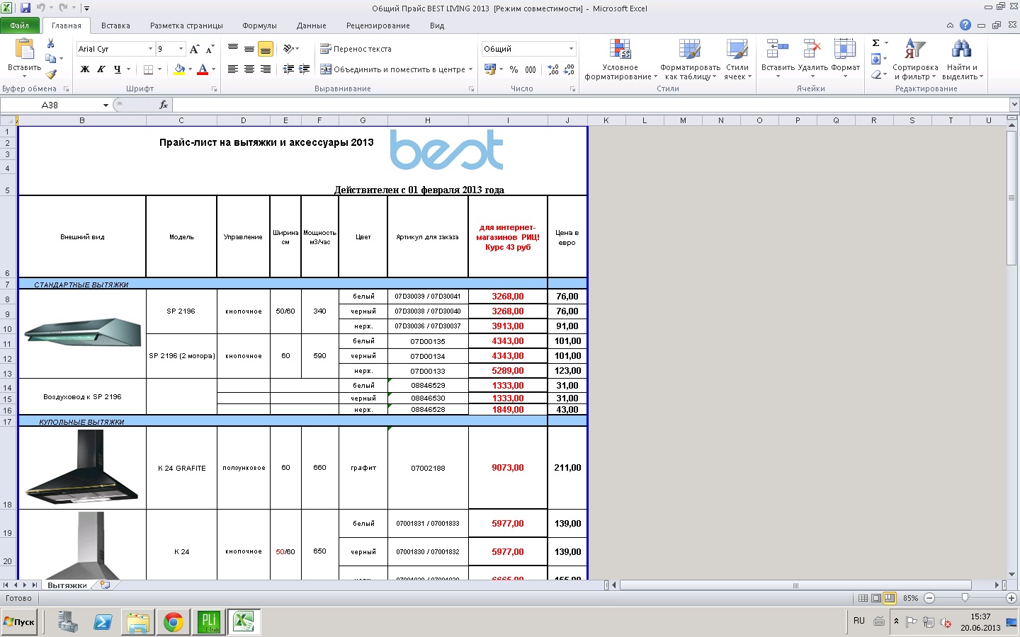Open the Общий number format dropdown

[x=571, y=49]
